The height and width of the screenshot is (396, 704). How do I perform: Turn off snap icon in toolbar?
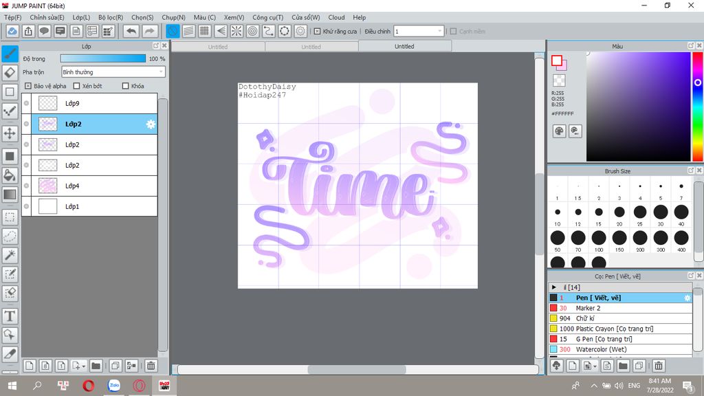(x=173, y=31)
